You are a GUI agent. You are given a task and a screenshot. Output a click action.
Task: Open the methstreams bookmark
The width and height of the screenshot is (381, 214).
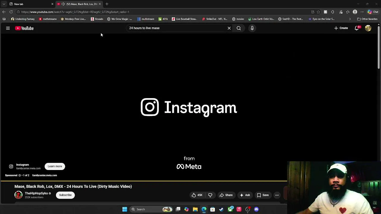(48, 19)
